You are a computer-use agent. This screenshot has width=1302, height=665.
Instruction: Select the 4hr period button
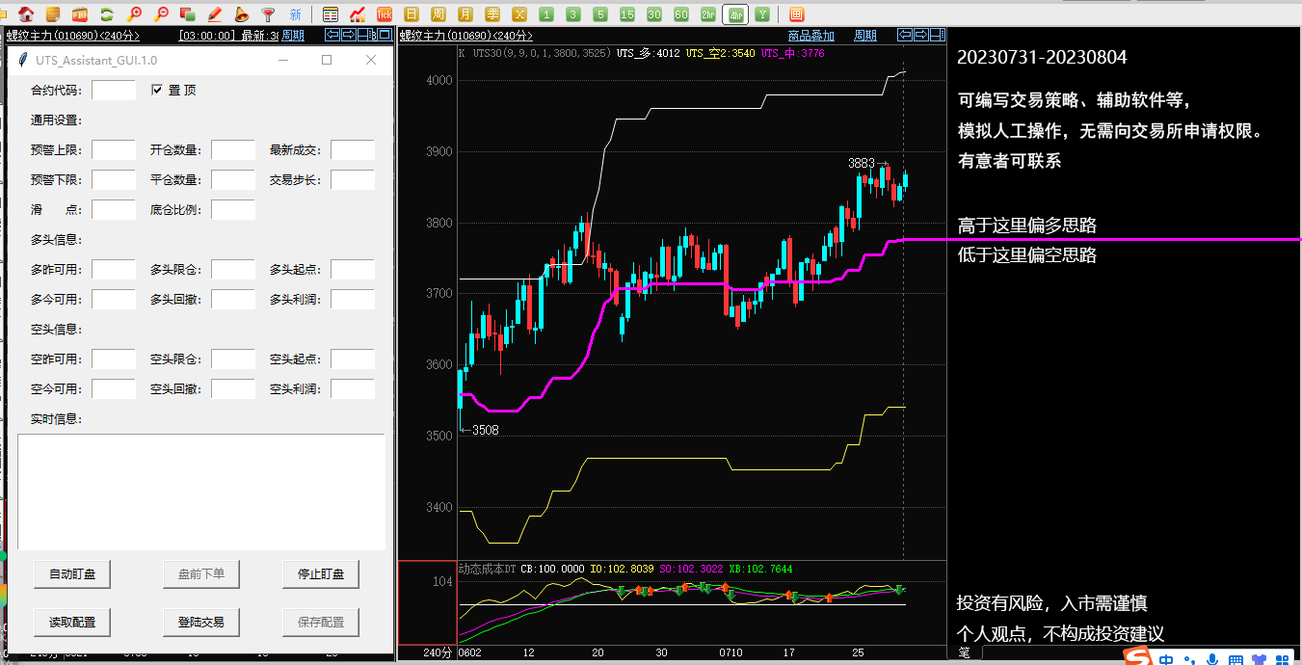pyautogui.click(x=735, y=13)
